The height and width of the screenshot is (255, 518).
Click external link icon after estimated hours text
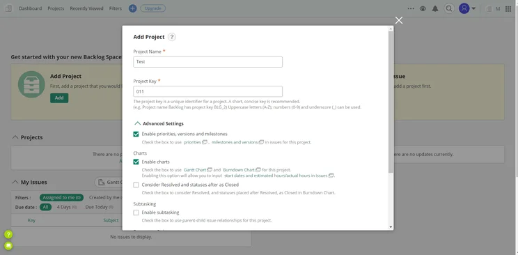point(331,176)
